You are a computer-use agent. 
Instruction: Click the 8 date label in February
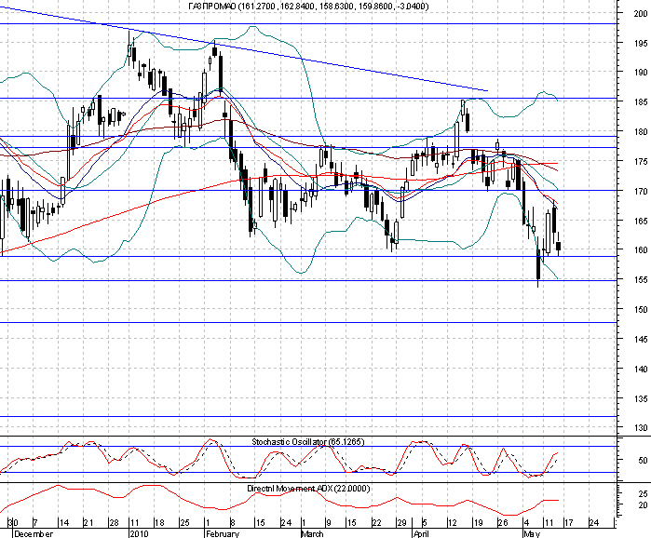point(233,523)
